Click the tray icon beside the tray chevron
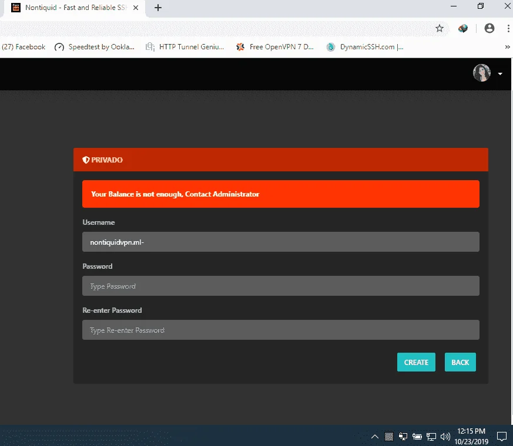 tap(388, 437)
